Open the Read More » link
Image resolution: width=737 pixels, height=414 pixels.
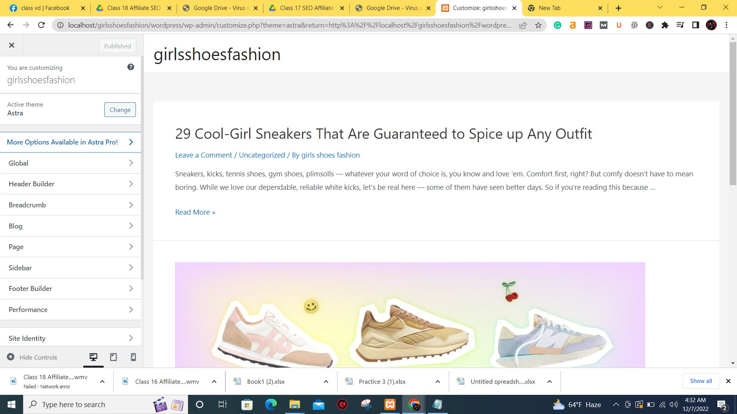pos(195,212)
